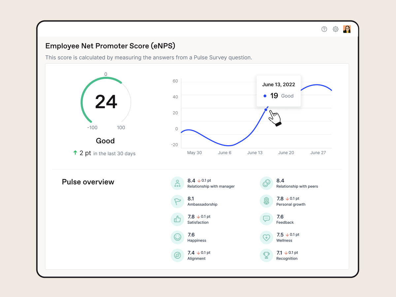Select the Personal growth flower icon

(266, 201)
